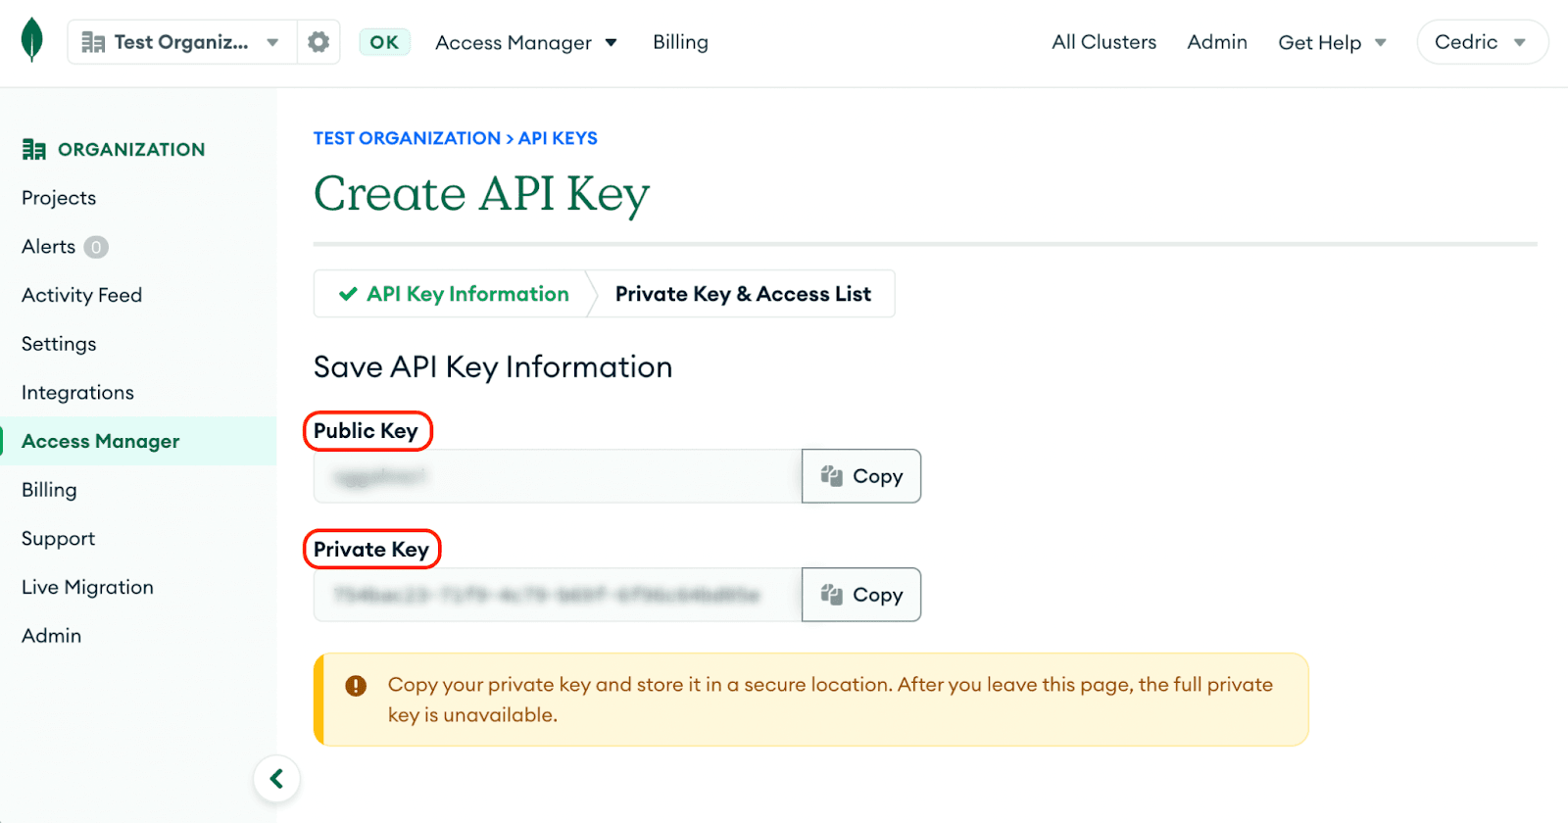Open the Cedric user menu
This screenshot has width=1568, height=823.
point(1481,42)
